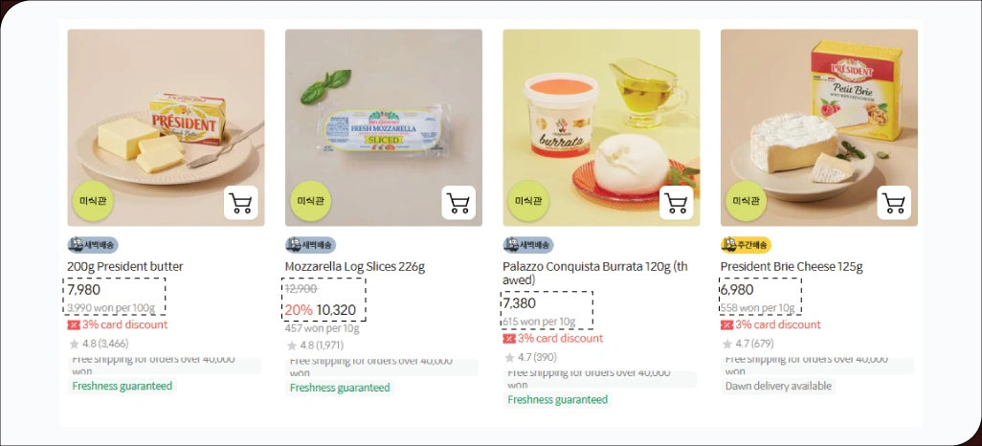Click the Petit Brie product photo
Viewport: 982px width, 446px height.
pyautogui.click(x=819, y=128)
